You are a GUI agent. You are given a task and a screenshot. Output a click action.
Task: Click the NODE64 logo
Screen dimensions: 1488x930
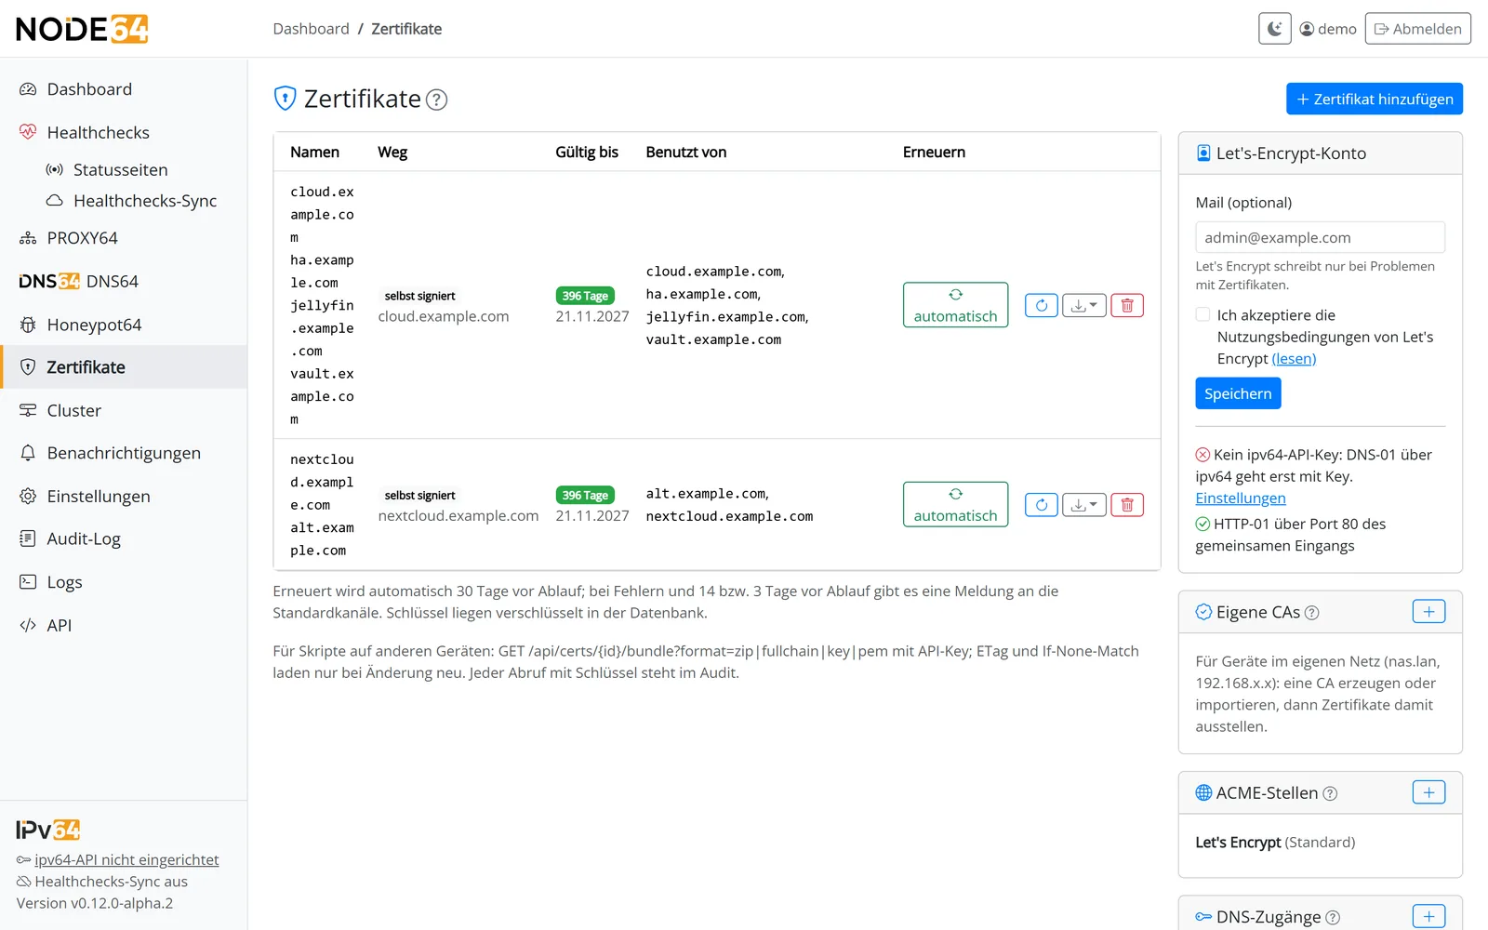tap(82, 29)
